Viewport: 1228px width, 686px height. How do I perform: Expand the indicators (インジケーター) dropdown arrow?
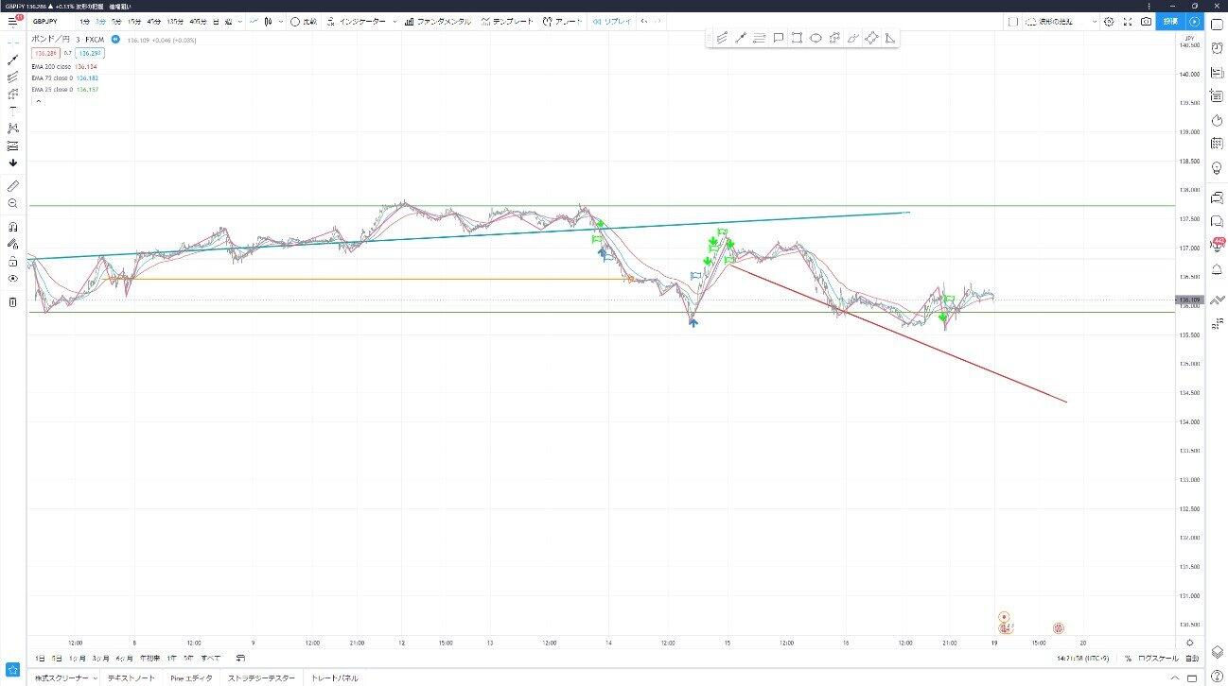pos(394,22)
